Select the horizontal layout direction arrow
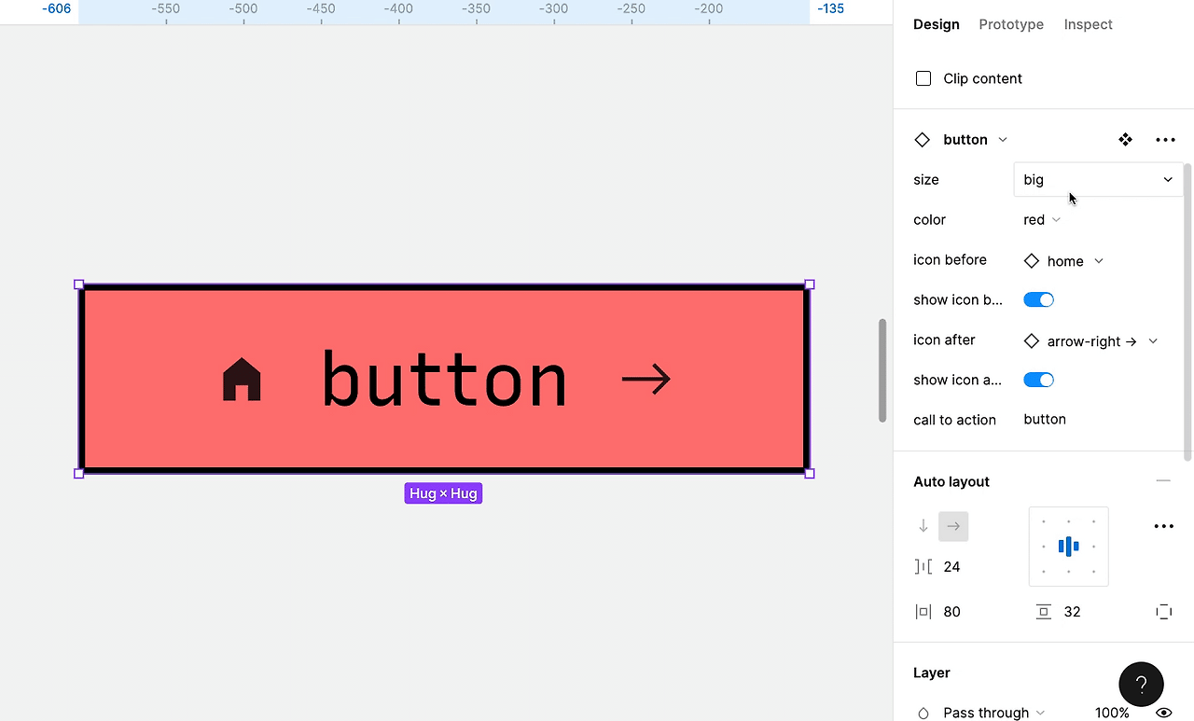The image size is (1194, 721). [x=953, y=525]
